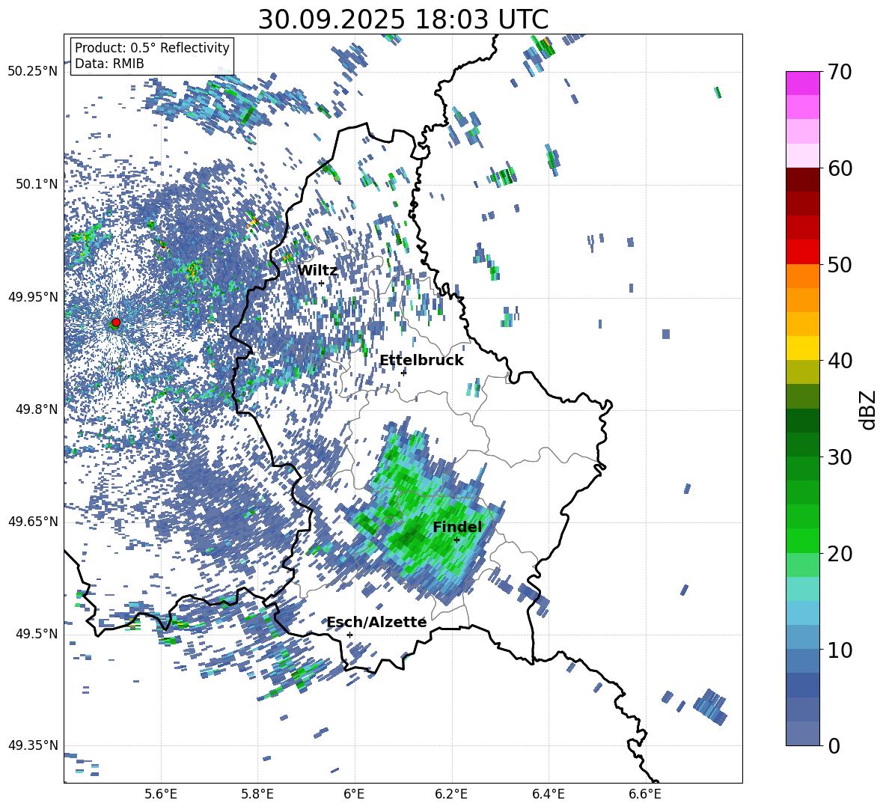The height and width of the screenshot is (809, 886).
Task: Click the Ettelbruck city label
Action: click(421, 361)
